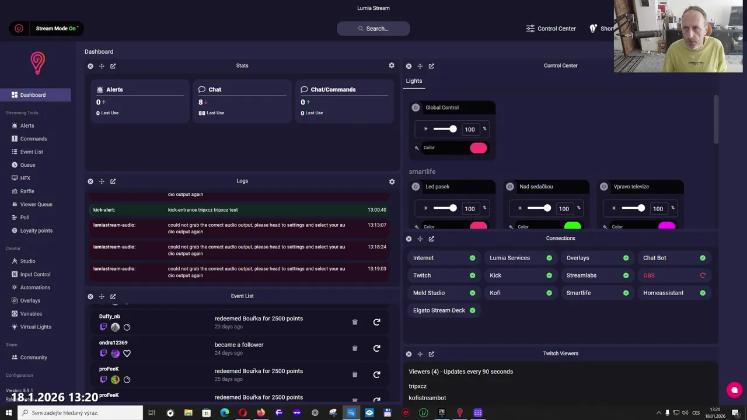Pop out the Logs panel
Image resolution: width=747 pixels, height=420 pixels.
pyautogui.click(x=113, y=181)
